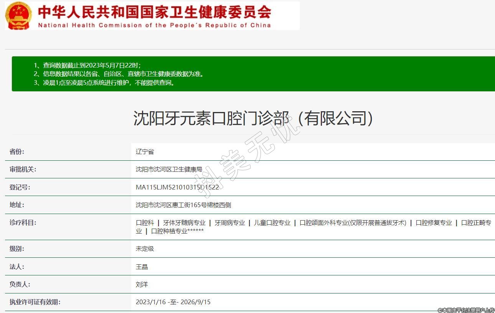The image size is (495, 313).
Task: Click the province value 辽宁省
Action: pos(145,152)
